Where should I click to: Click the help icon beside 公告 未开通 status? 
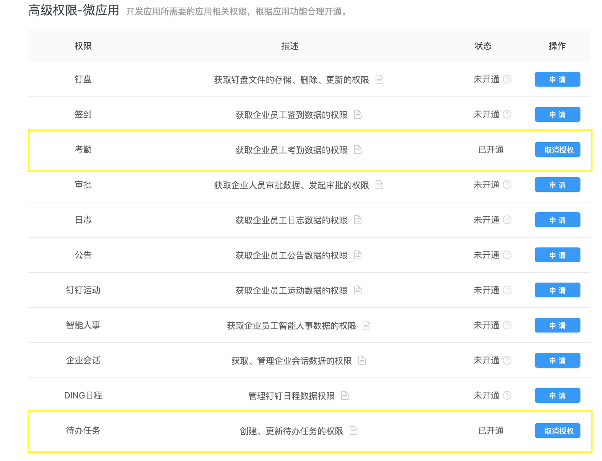point(507,255)
